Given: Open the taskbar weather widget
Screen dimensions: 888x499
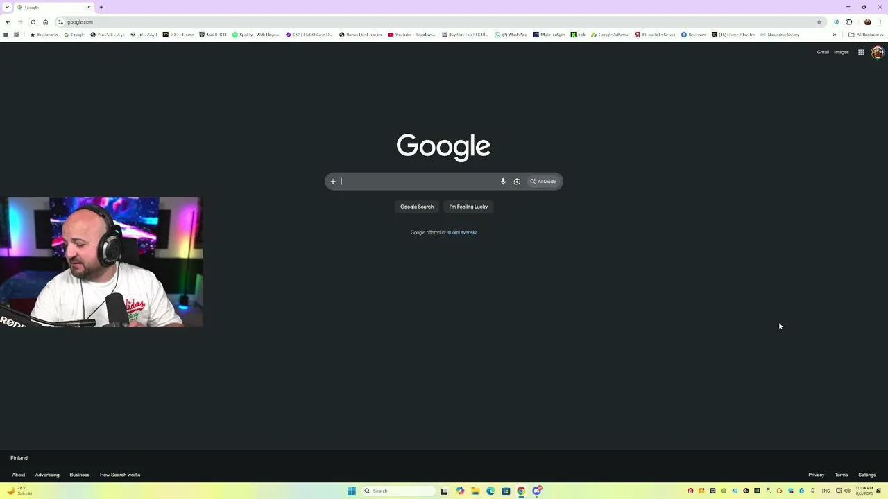Looking at the screenshot, I should click(19, 491).
